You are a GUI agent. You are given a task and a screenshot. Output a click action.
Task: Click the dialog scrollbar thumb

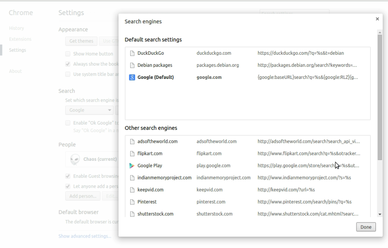coord(380,97)
